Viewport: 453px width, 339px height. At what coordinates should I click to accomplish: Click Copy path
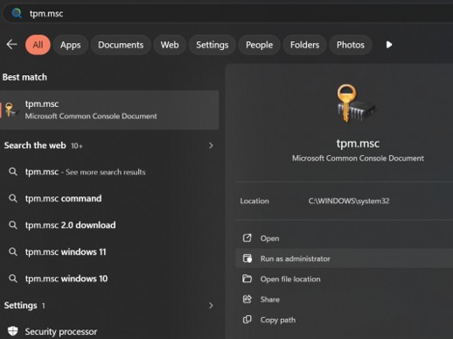tap(344, 320)
